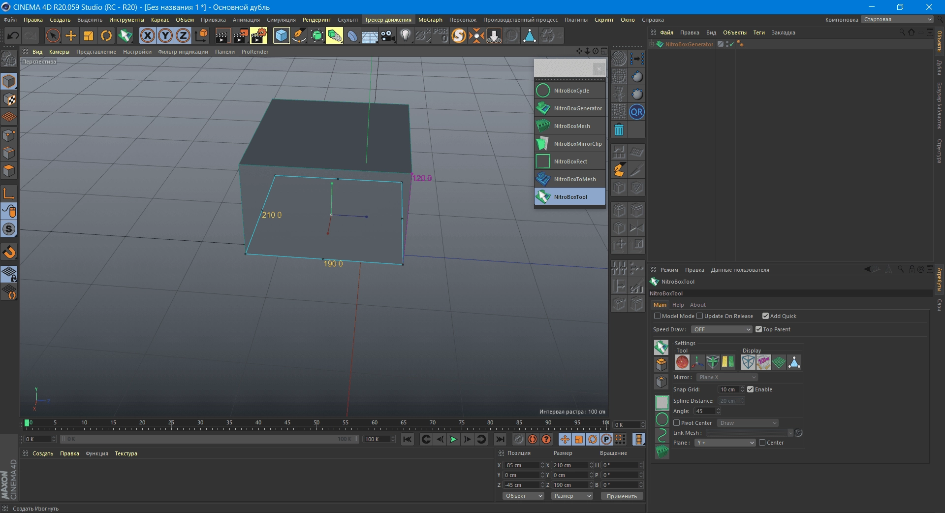Open the Mirror Plane X dropdown
Screen dimensions: 945x513
coord(727,377)
